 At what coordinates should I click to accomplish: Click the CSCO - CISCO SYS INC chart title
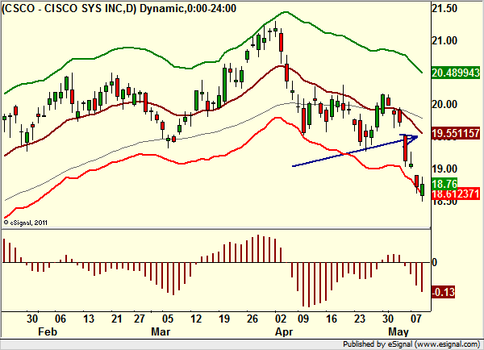point(119,8)
